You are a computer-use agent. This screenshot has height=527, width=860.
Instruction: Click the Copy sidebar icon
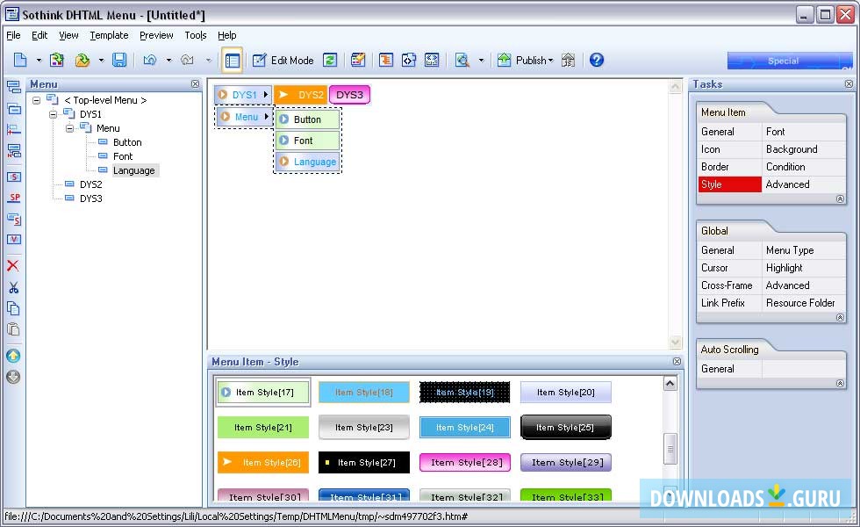(x=13, y=308)
